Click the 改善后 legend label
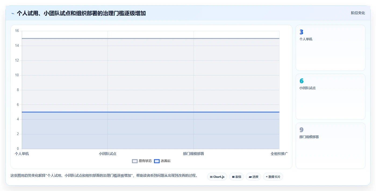The width and height of the screenshot is (376, 191). [x=166, y=161]
